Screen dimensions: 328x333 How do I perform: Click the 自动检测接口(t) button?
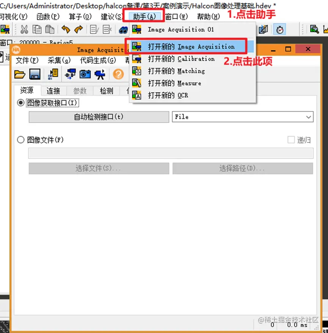click(x=99, y=117)
